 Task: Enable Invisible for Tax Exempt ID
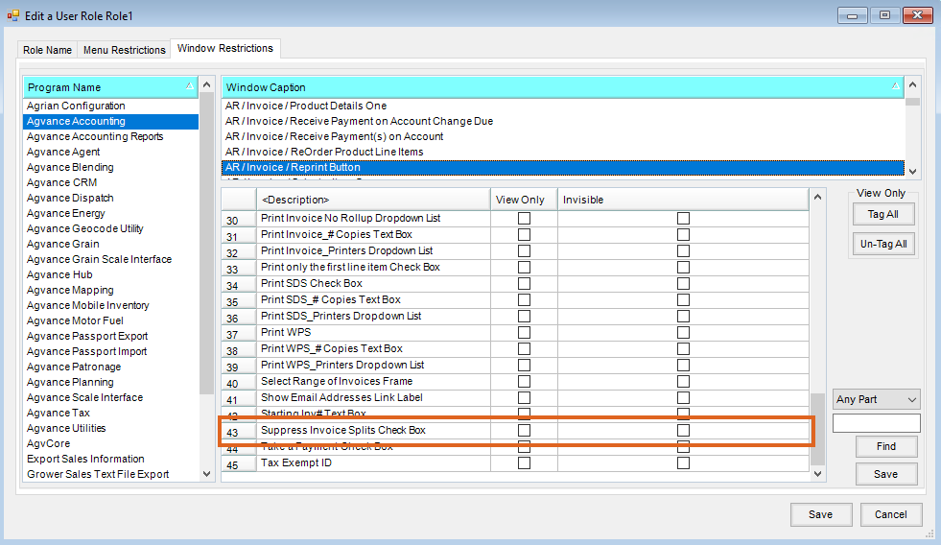tap(683, 462)
